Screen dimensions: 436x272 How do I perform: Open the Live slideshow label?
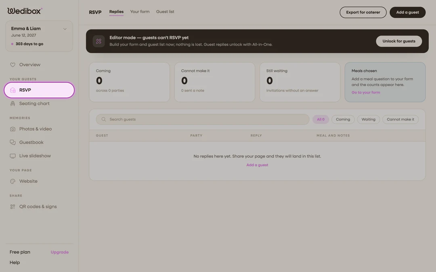coord(35,156)
